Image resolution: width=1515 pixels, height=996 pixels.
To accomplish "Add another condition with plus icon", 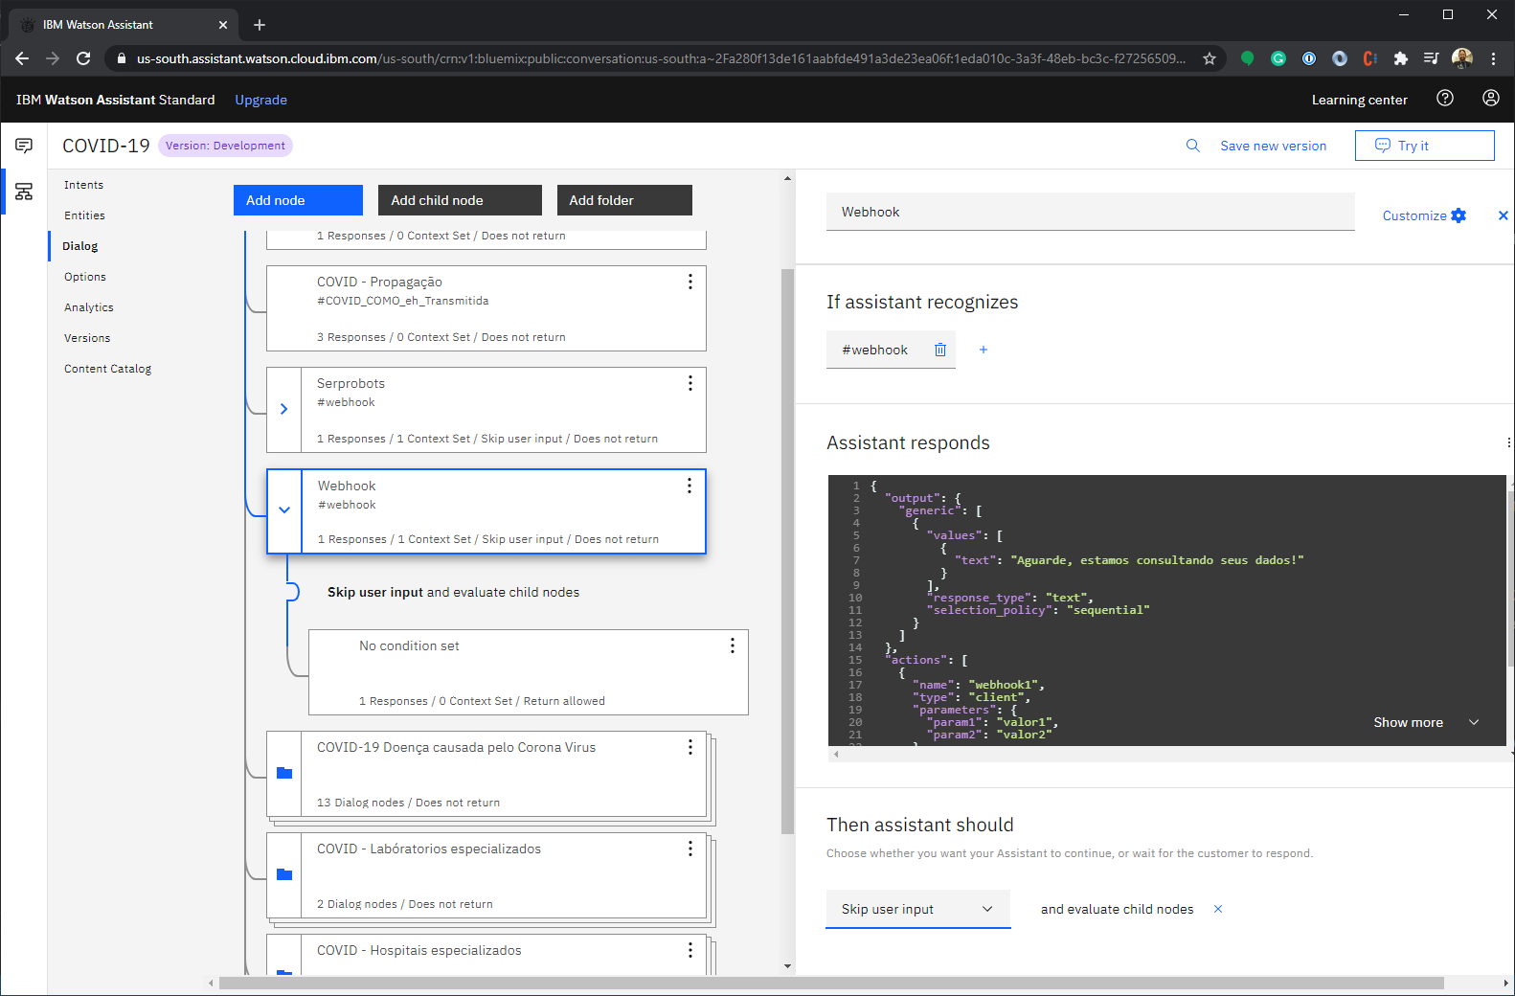I will 984,350.
